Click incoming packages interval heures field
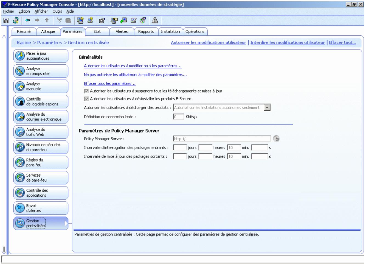This screenshot has width=366, height=264. coord(205,148)
